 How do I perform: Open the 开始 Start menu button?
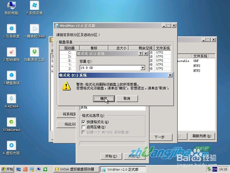[x=7, y=169]
